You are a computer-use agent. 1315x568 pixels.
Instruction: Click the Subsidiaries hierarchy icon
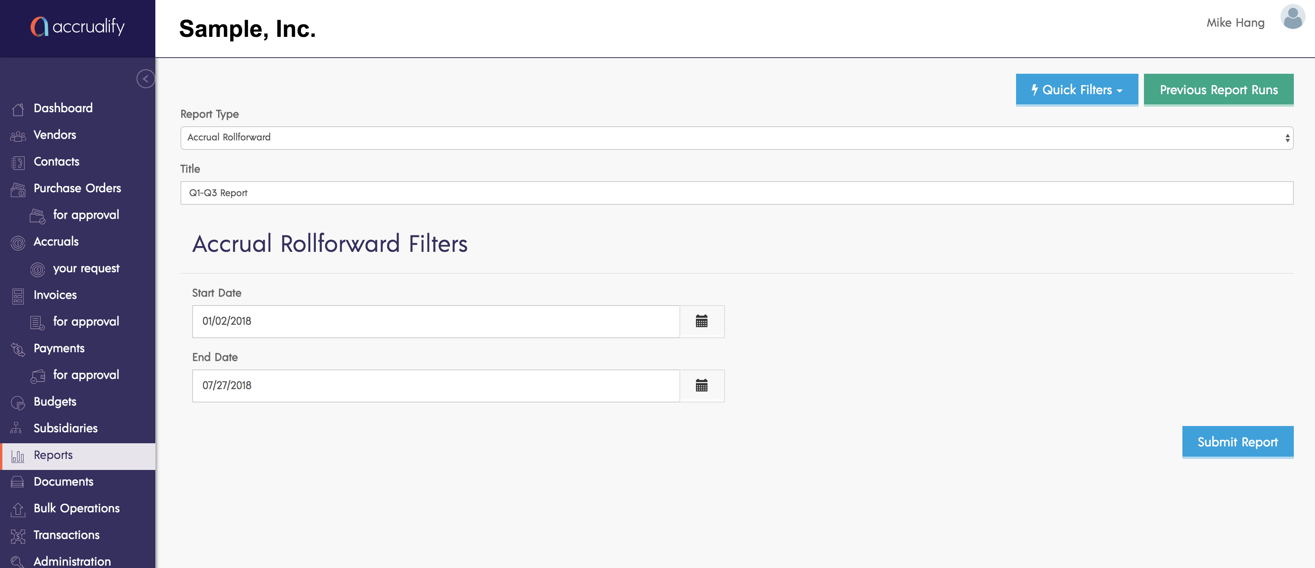pos(16,428)
